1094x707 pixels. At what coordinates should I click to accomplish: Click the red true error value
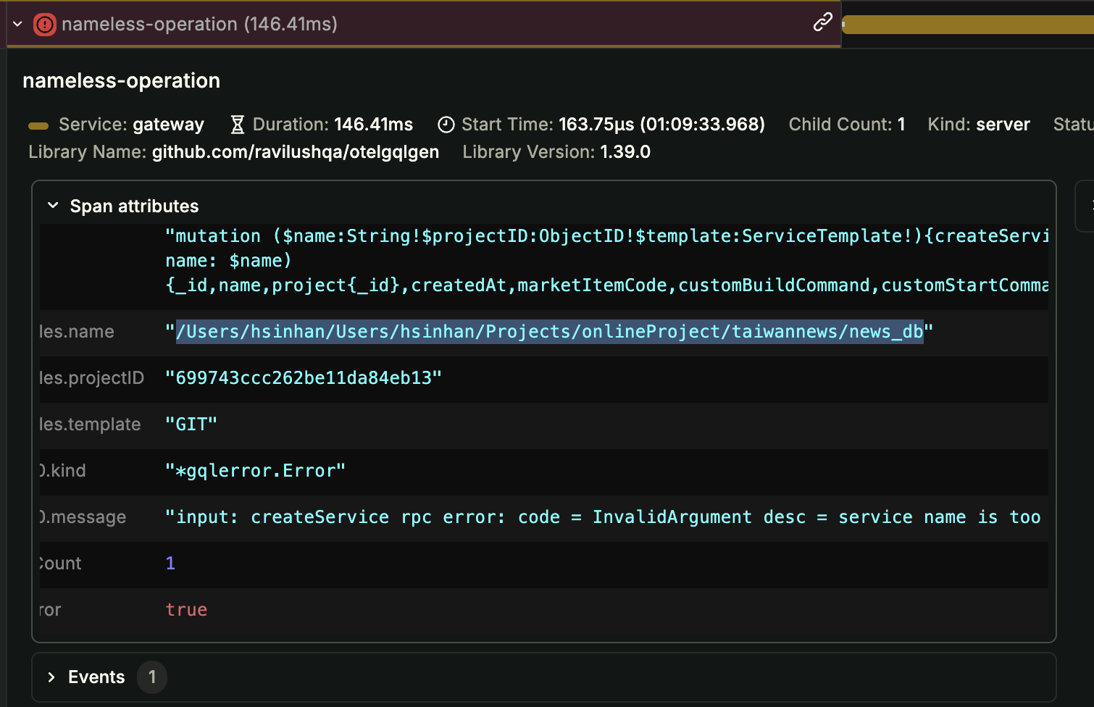(x=186, y=610)
